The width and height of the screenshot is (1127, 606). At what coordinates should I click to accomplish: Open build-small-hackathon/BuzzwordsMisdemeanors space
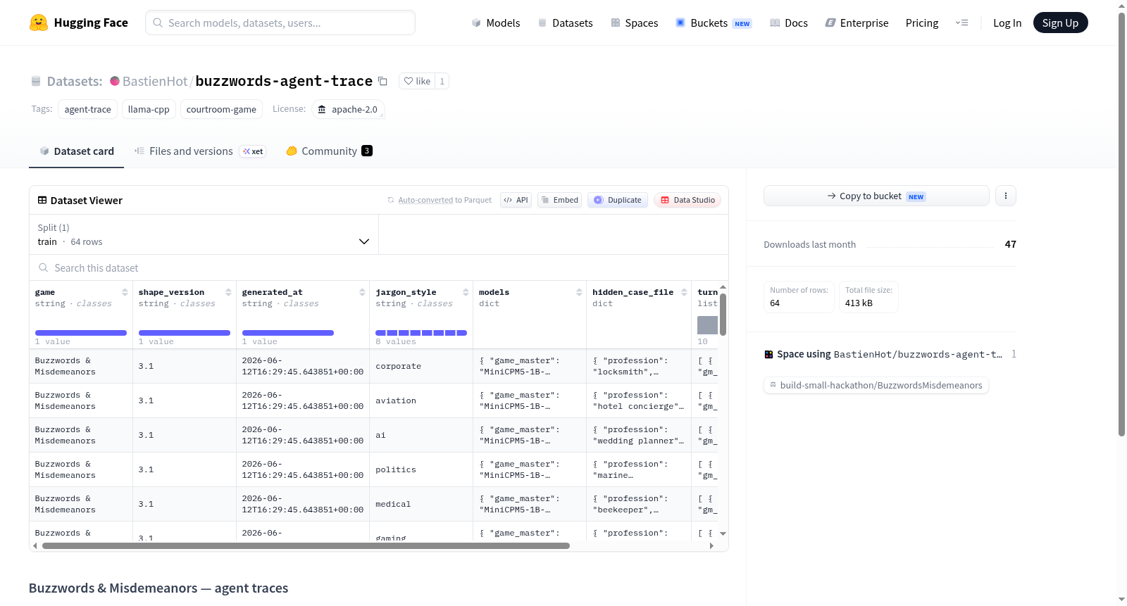coord(876,385)
